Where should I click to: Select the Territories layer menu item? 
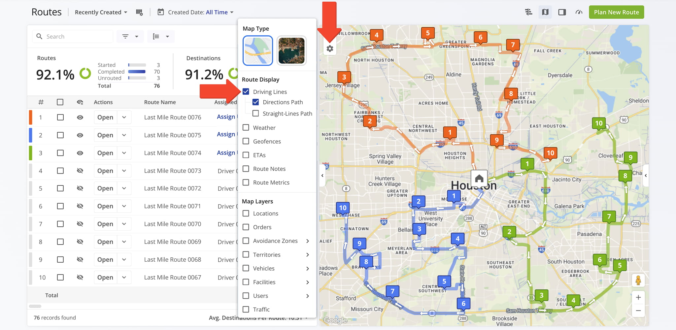pyautogui.click(x=266, y=255)
